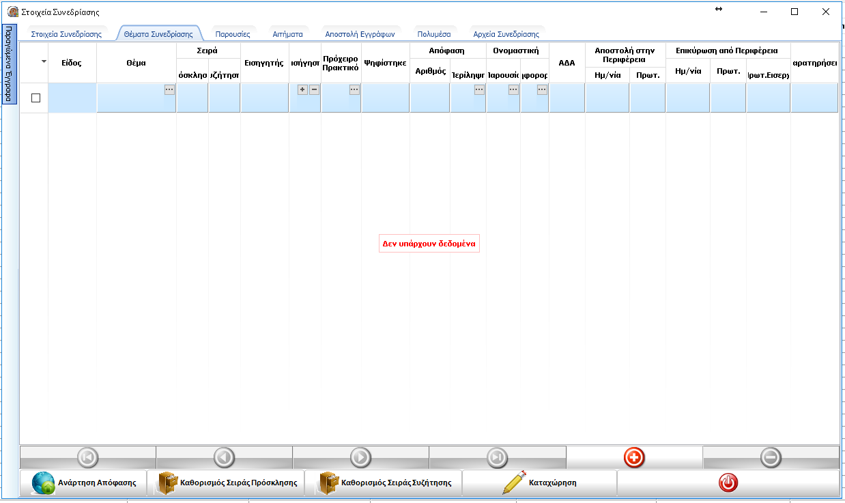
Task: Jump to last record navigation button
Action: 497,457
